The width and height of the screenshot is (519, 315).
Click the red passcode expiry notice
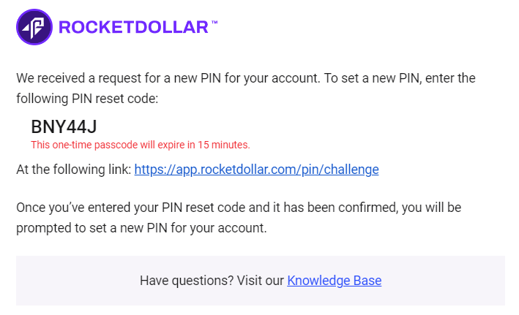140,144
